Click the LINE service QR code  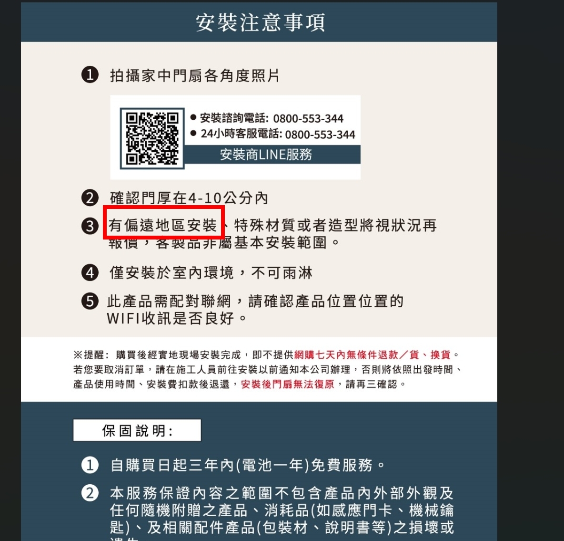[x=152, y=138]
